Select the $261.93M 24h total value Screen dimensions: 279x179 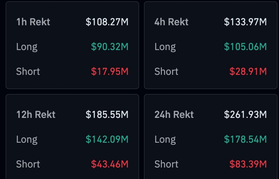245,114
